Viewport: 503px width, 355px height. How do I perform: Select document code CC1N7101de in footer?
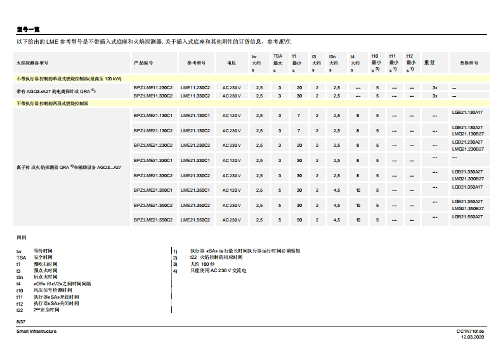pyautogui.click(x=470, y=332)
